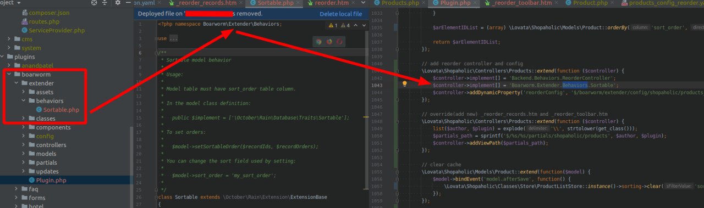Collapse the extender folder
The width and height of the screenshot is (704, 208).
(x=16, y=83)
